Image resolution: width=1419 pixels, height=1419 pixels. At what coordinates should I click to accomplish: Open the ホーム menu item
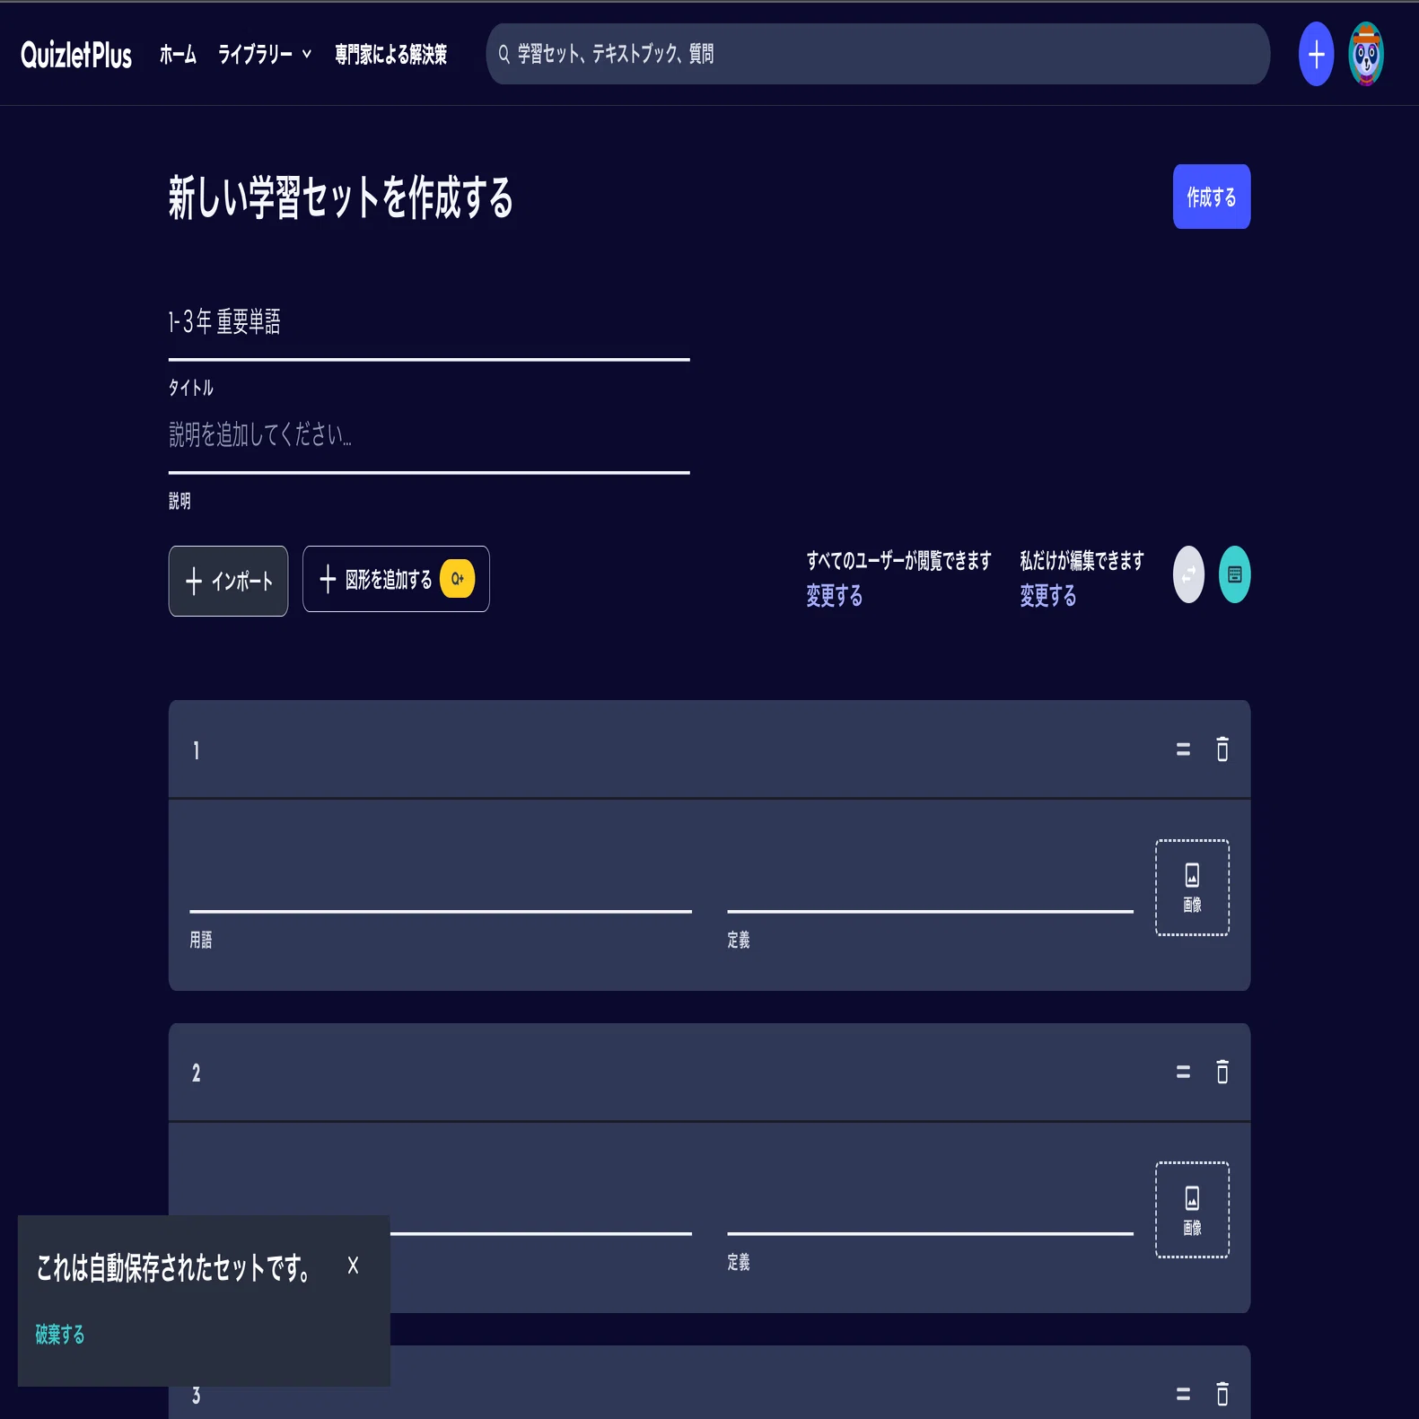click(178, 55)
